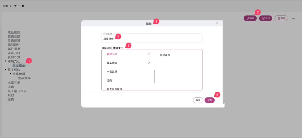Collapse the 營業租賃 tree node arrow
Viewport: 302px width, 138px height.
(x=11, y=74)
